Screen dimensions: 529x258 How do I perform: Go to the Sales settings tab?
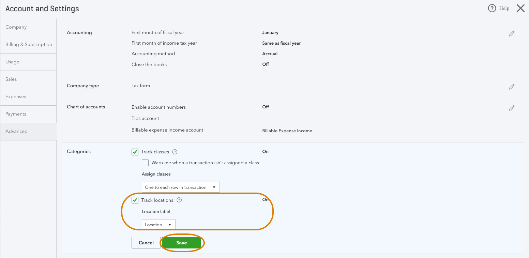point(28,79)
